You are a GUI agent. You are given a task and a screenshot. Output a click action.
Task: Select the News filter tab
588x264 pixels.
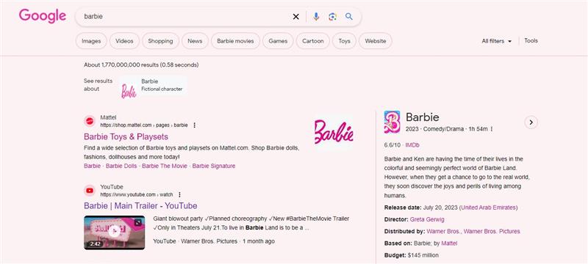[195, 41]
